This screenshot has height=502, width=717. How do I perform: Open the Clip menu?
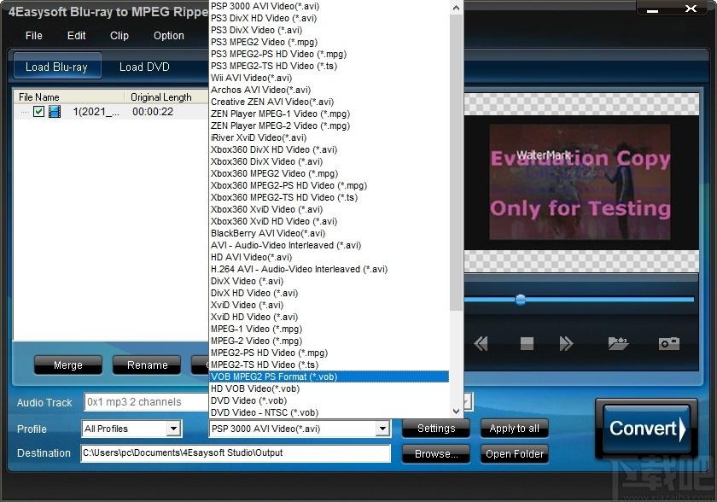click(119, 36)
